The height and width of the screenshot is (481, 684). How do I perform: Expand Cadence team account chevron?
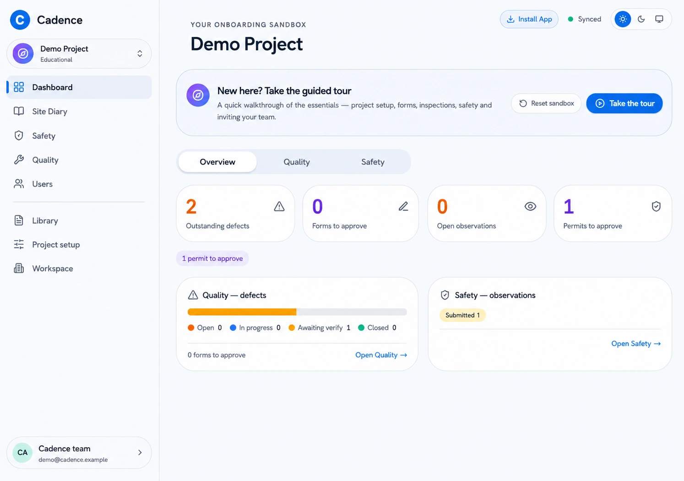[140, 453]
